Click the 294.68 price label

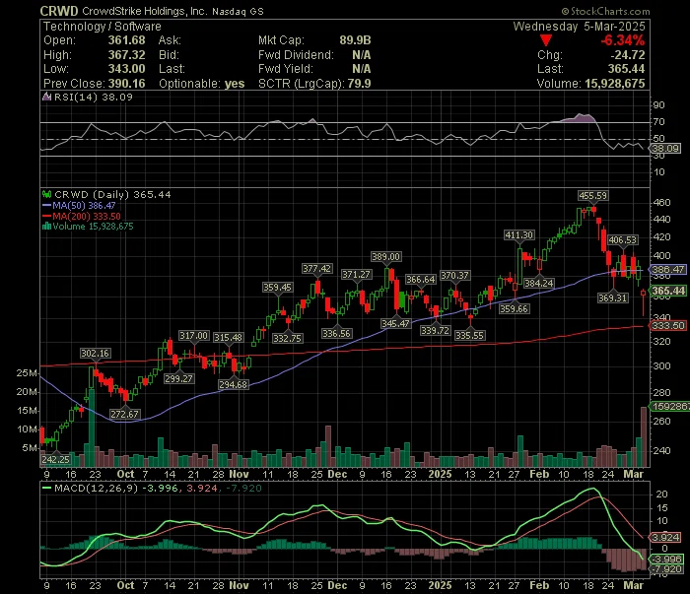tap(234, 385)
